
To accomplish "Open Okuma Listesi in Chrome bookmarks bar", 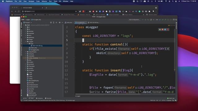I will click(151, 14).
